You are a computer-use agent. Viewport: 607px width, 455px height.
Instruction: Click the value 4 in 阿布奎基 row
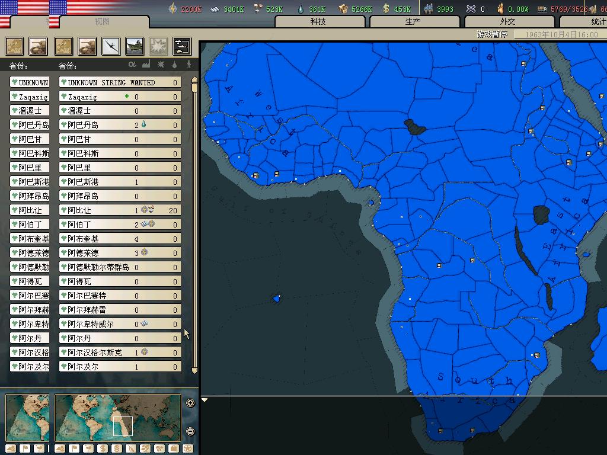(x=136, y=239)
